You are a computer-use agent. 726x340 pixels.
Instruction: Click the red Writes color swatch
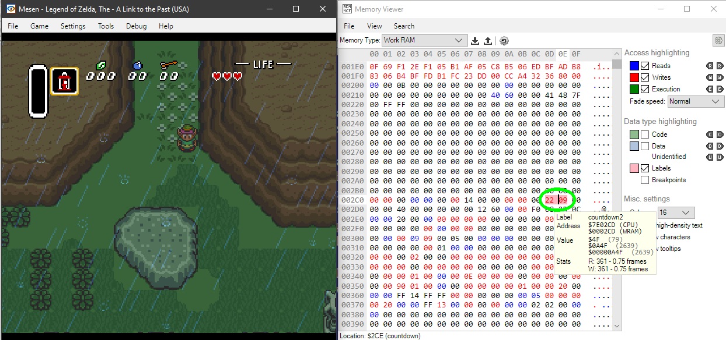(x=634, y=77)
